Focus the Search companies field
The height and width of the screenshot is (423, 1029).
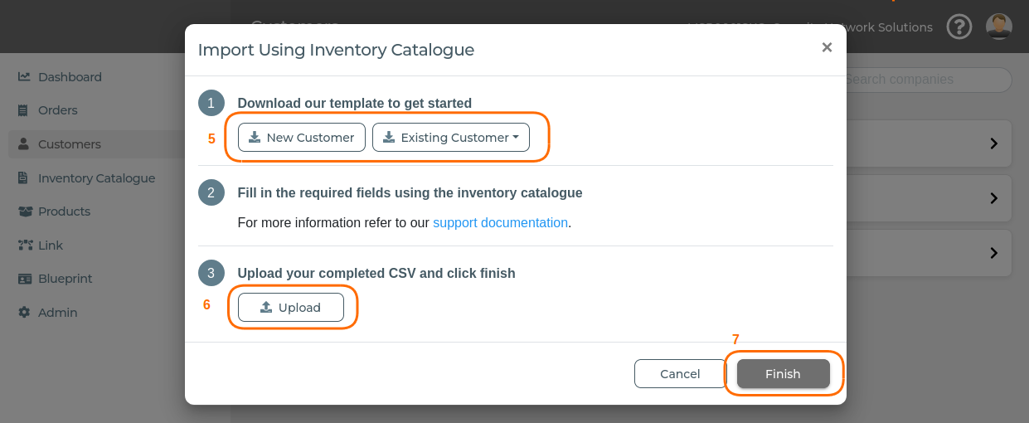click(x=929, y=80)
